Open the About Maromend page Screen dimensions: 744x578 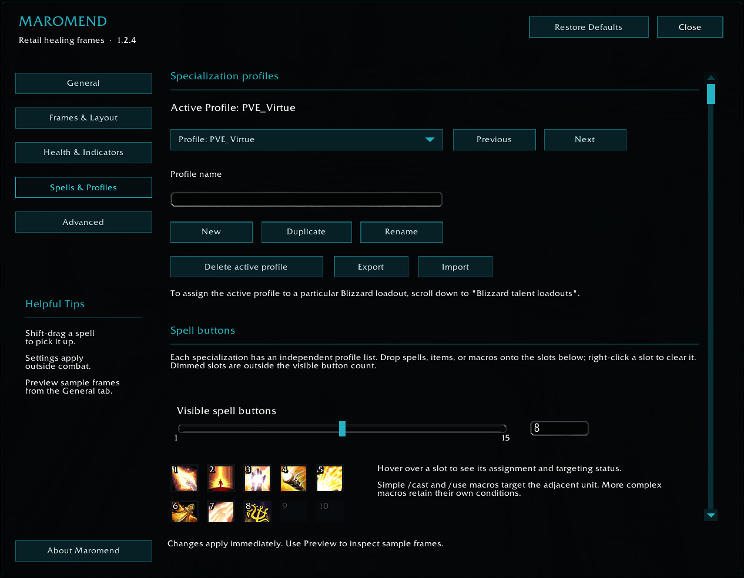coord(83,551)
